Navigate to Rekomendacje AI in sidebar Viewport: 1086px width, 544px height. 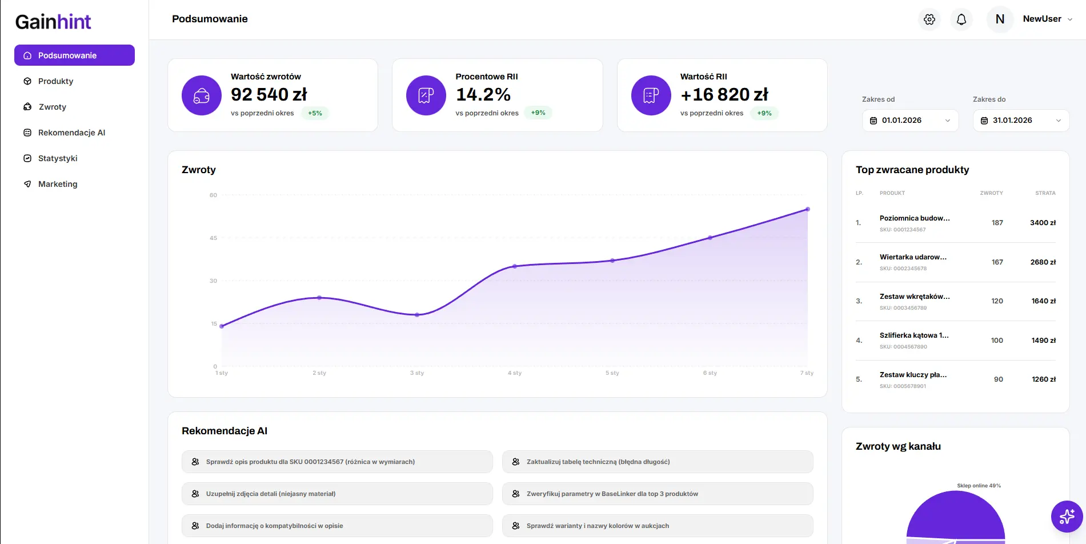tap(71, 133)
